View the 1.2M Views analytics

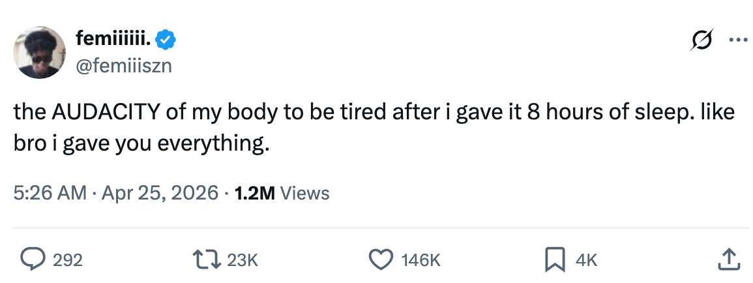tap(281, 193)
